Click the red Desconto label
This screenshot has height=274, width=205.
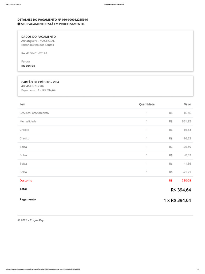click(26, 181)
